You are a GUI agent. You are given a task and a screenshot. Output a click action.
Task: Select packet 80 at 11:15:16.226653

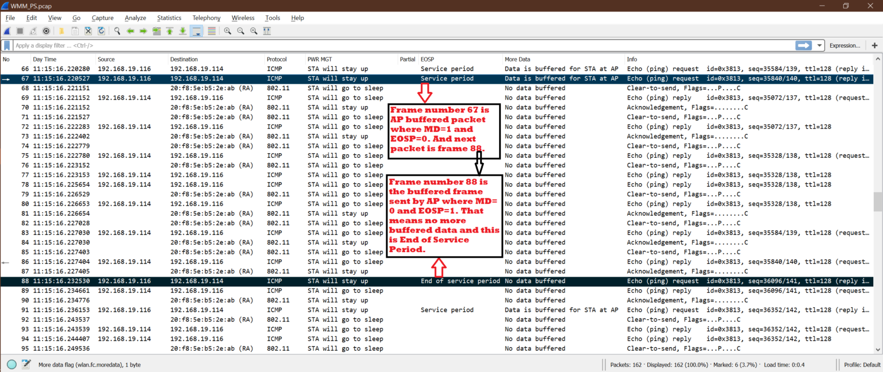click(437, 204)
